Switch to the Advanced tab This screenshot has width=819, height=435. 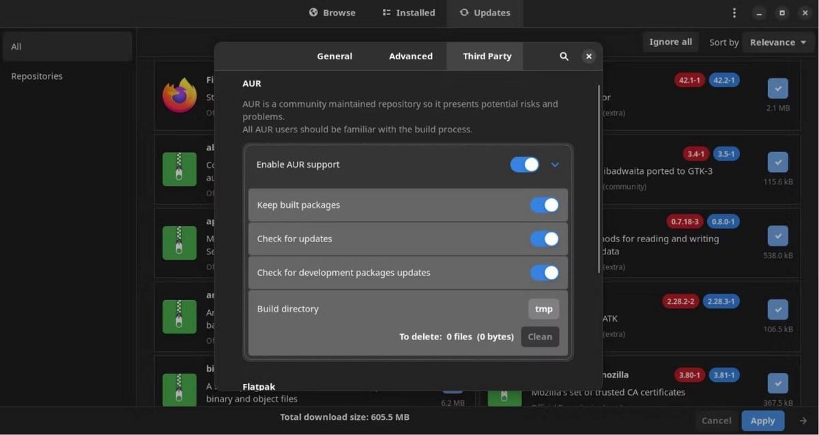click(410, 56)
